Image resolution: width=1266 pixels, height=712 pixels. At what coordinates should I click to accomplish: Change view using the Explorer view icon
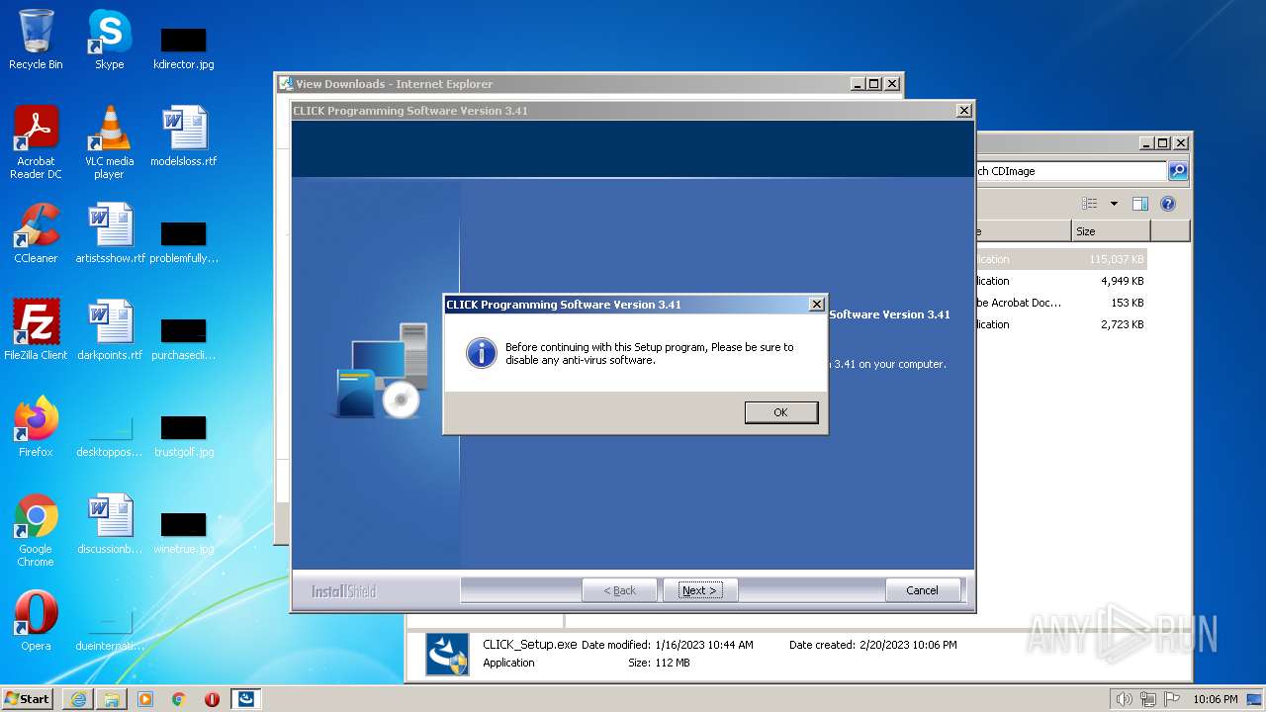(x=1089, y=204)
